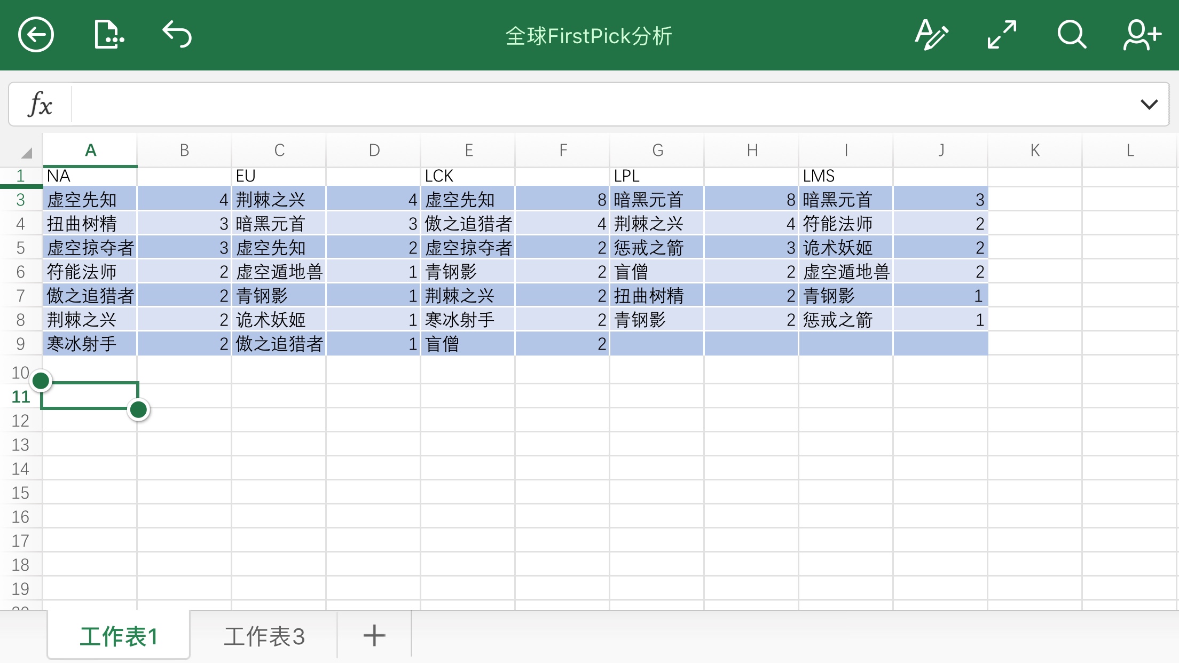
Task: Select value 8 in column H row 3
Action: [751, 200]
